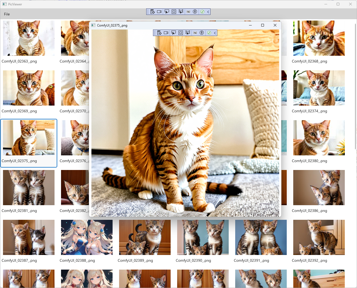Image resolution: width=357 pixels, height=288 pixels.
Task: Run accessibility scan icon in PicViewer toolbar
Action: tap(195, 12)
